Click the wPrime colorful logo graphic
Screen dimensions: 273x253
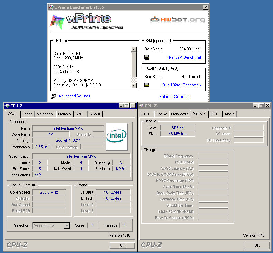tap(57, 22)
